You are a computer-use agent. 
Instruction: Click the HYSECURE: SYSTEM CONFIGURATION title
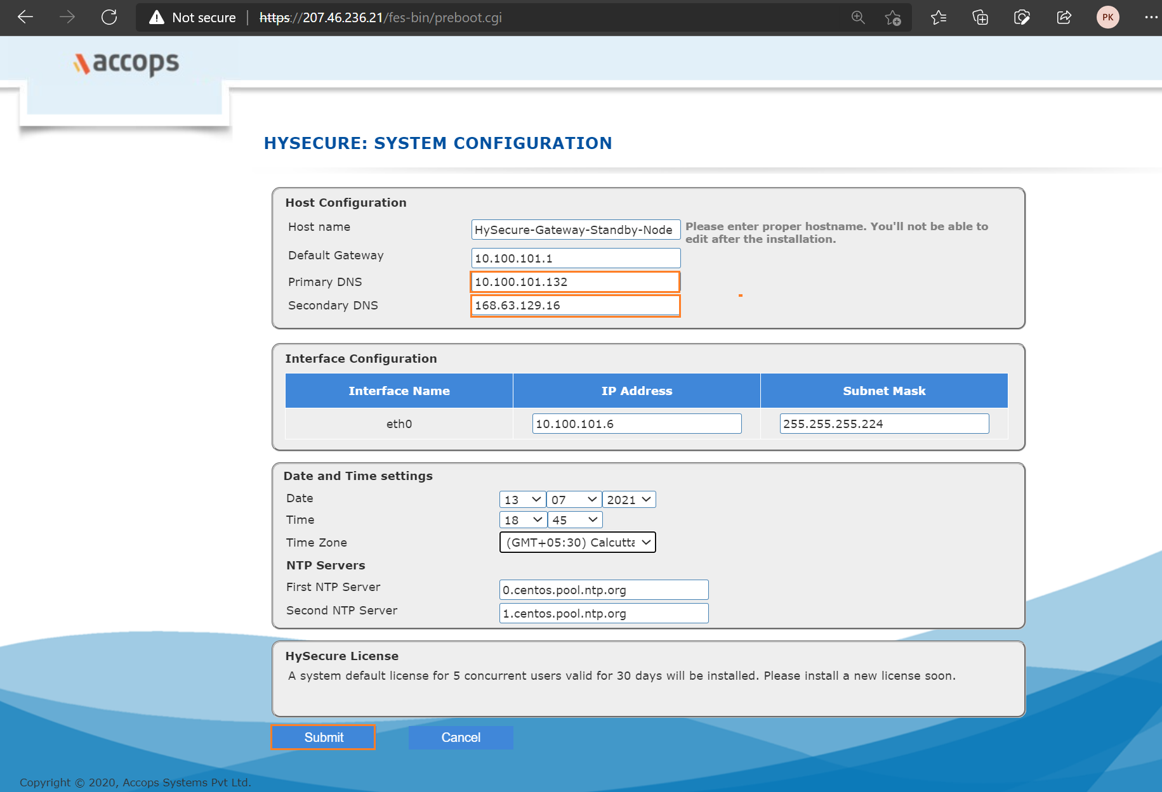[x=438, y=143]
